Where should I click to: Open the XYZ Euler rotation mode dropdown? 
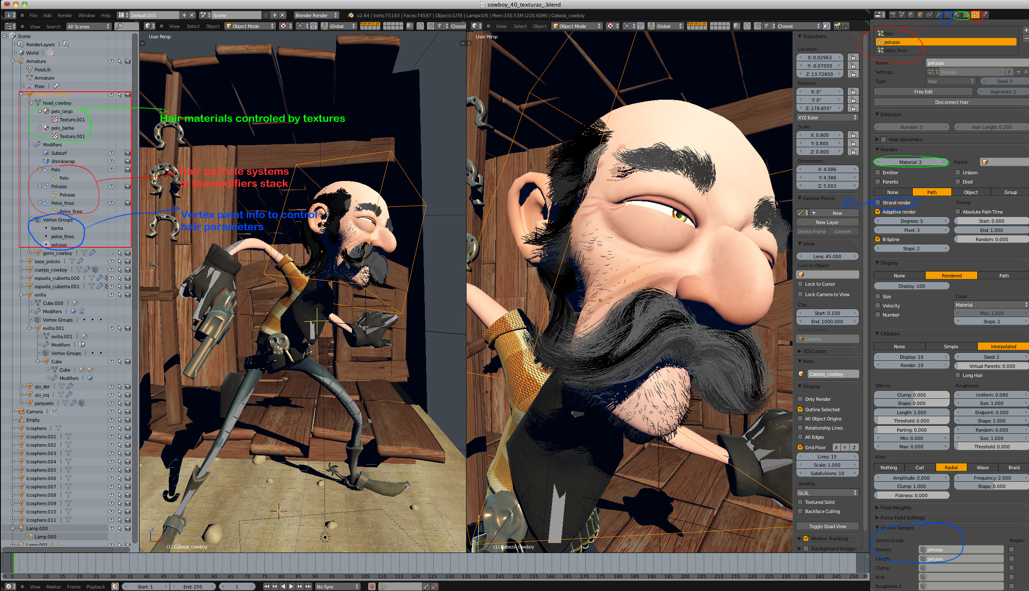[x=827, y=118]
